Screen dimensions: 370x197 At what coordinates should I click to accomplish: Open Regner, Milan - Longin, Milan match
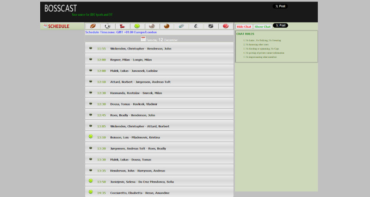pos(131,60)
